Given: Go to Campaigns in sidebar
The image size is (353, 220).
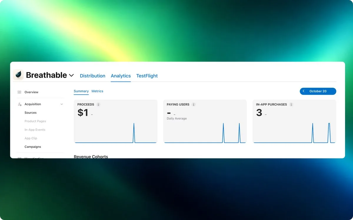Looking at the screenshot, I should [x=33, y=147].
